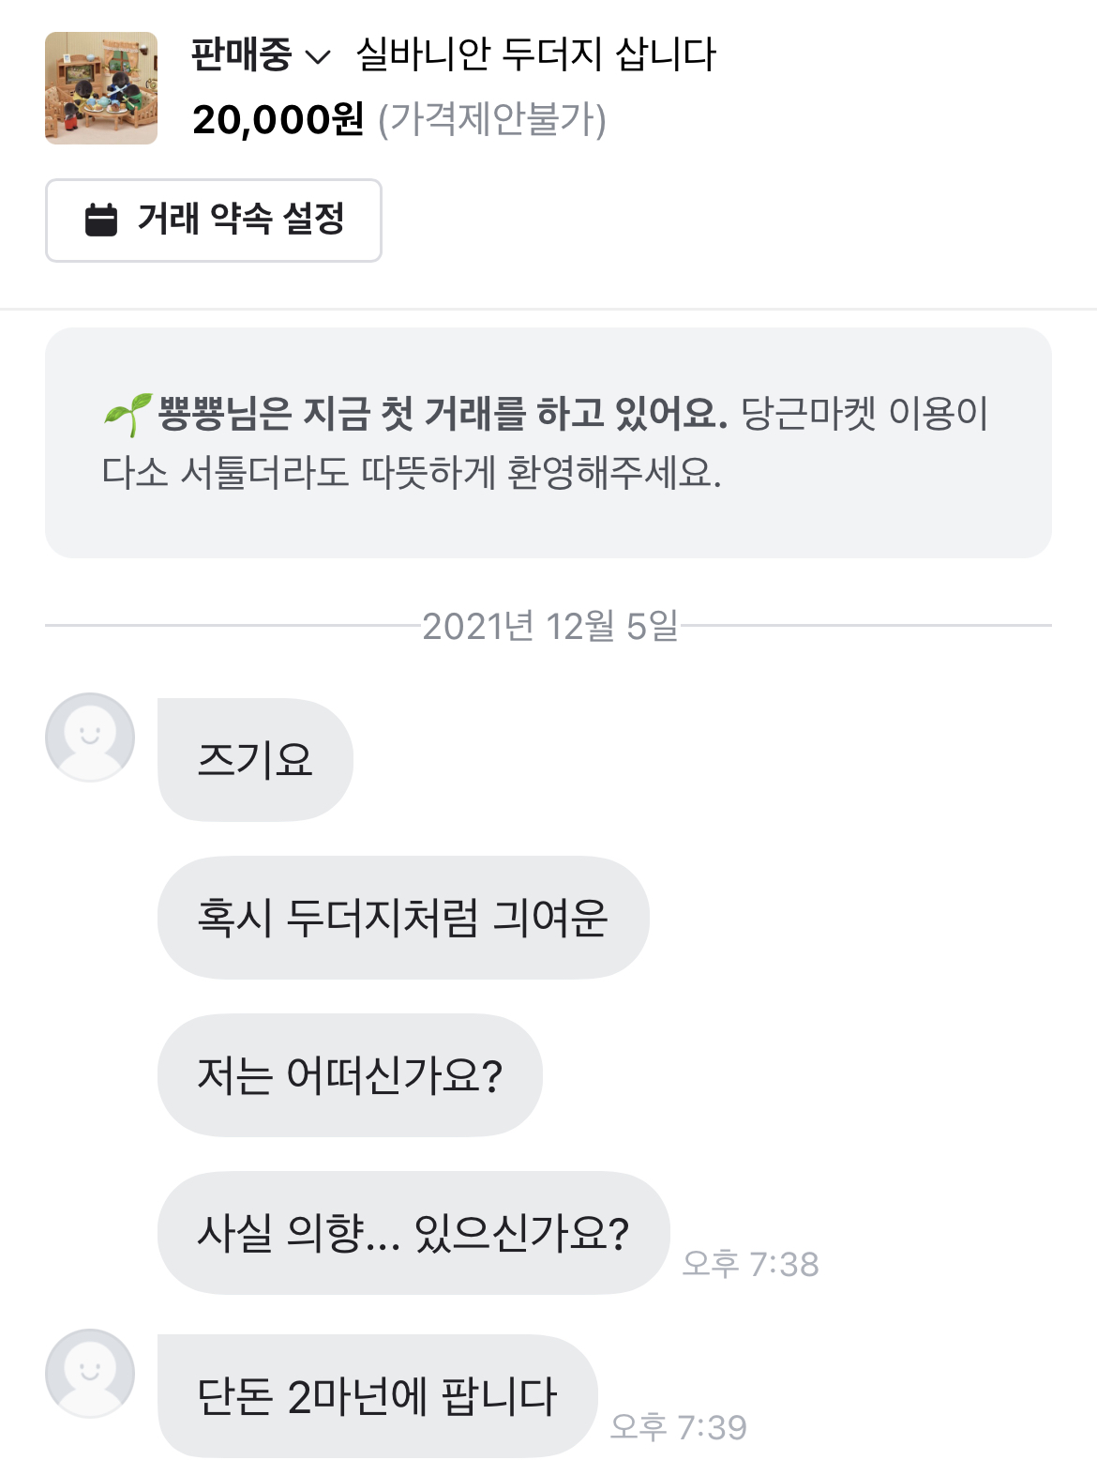Click the chevron arrow beside 판매중
The image size is (1097, 1460).
point(319,57)
